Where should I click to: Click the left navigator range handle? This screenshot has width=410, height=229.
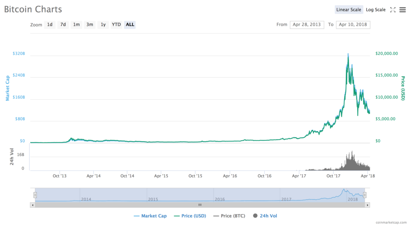(x=35, y=195)
